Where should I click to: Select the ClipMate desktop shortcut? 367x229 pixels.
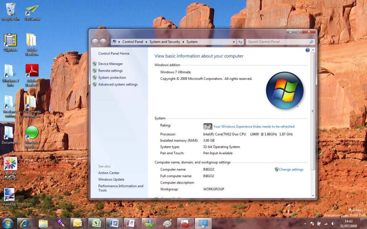point(10,42)
